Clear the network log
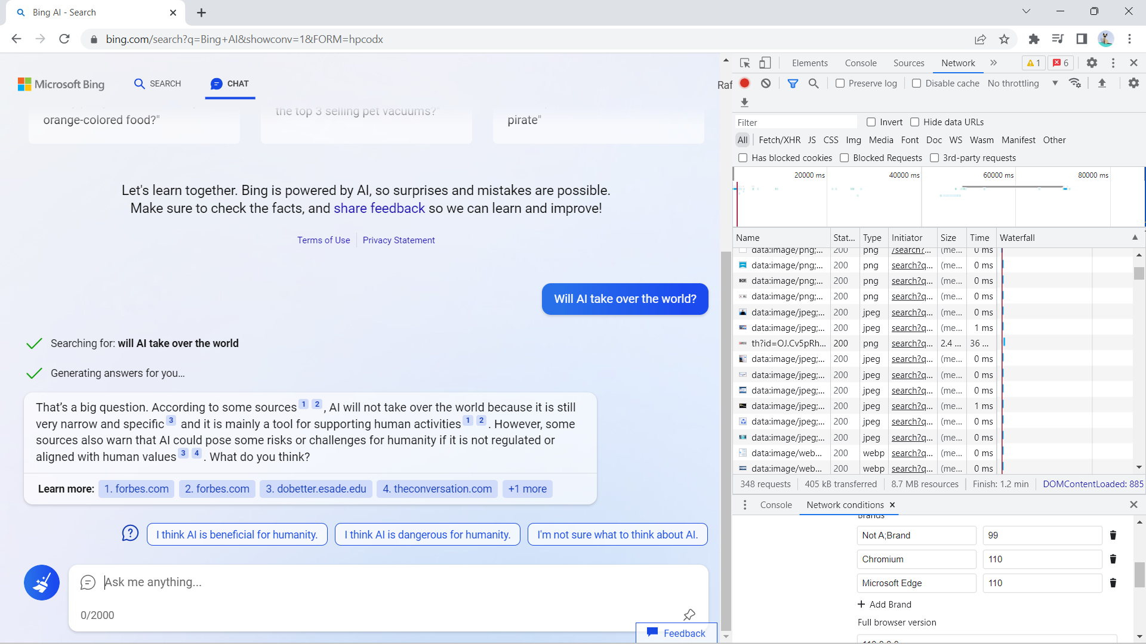 766,83
